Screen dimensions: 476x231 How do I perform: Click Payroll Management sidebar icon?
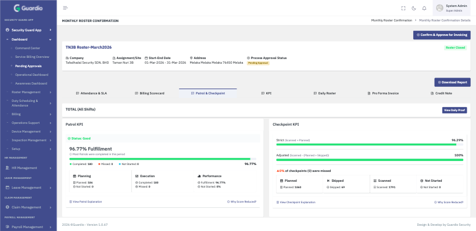[8, 227]
